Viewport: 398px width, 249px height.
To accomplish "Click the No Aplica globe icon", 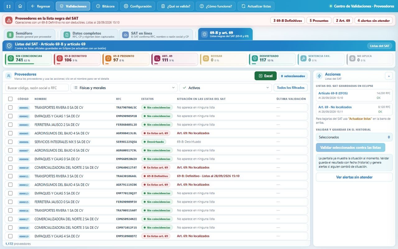I will (352, 59).
